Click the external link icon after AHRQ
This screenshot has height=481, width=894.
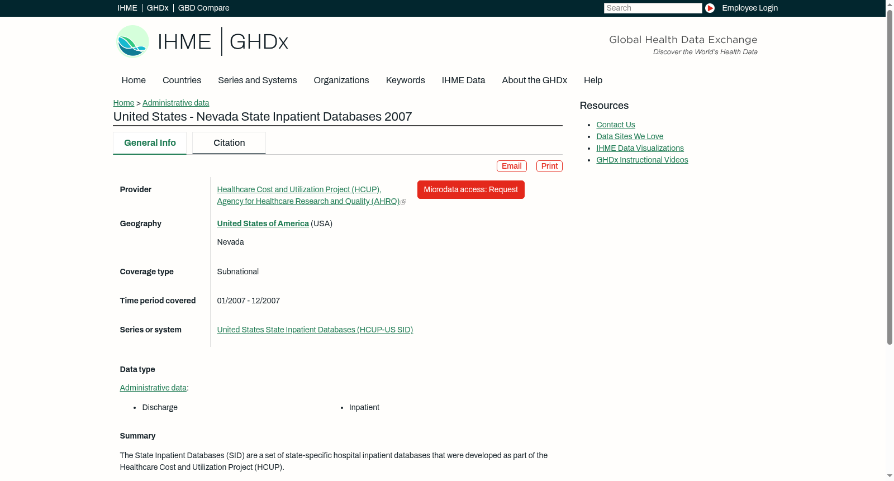pos(403,202)
